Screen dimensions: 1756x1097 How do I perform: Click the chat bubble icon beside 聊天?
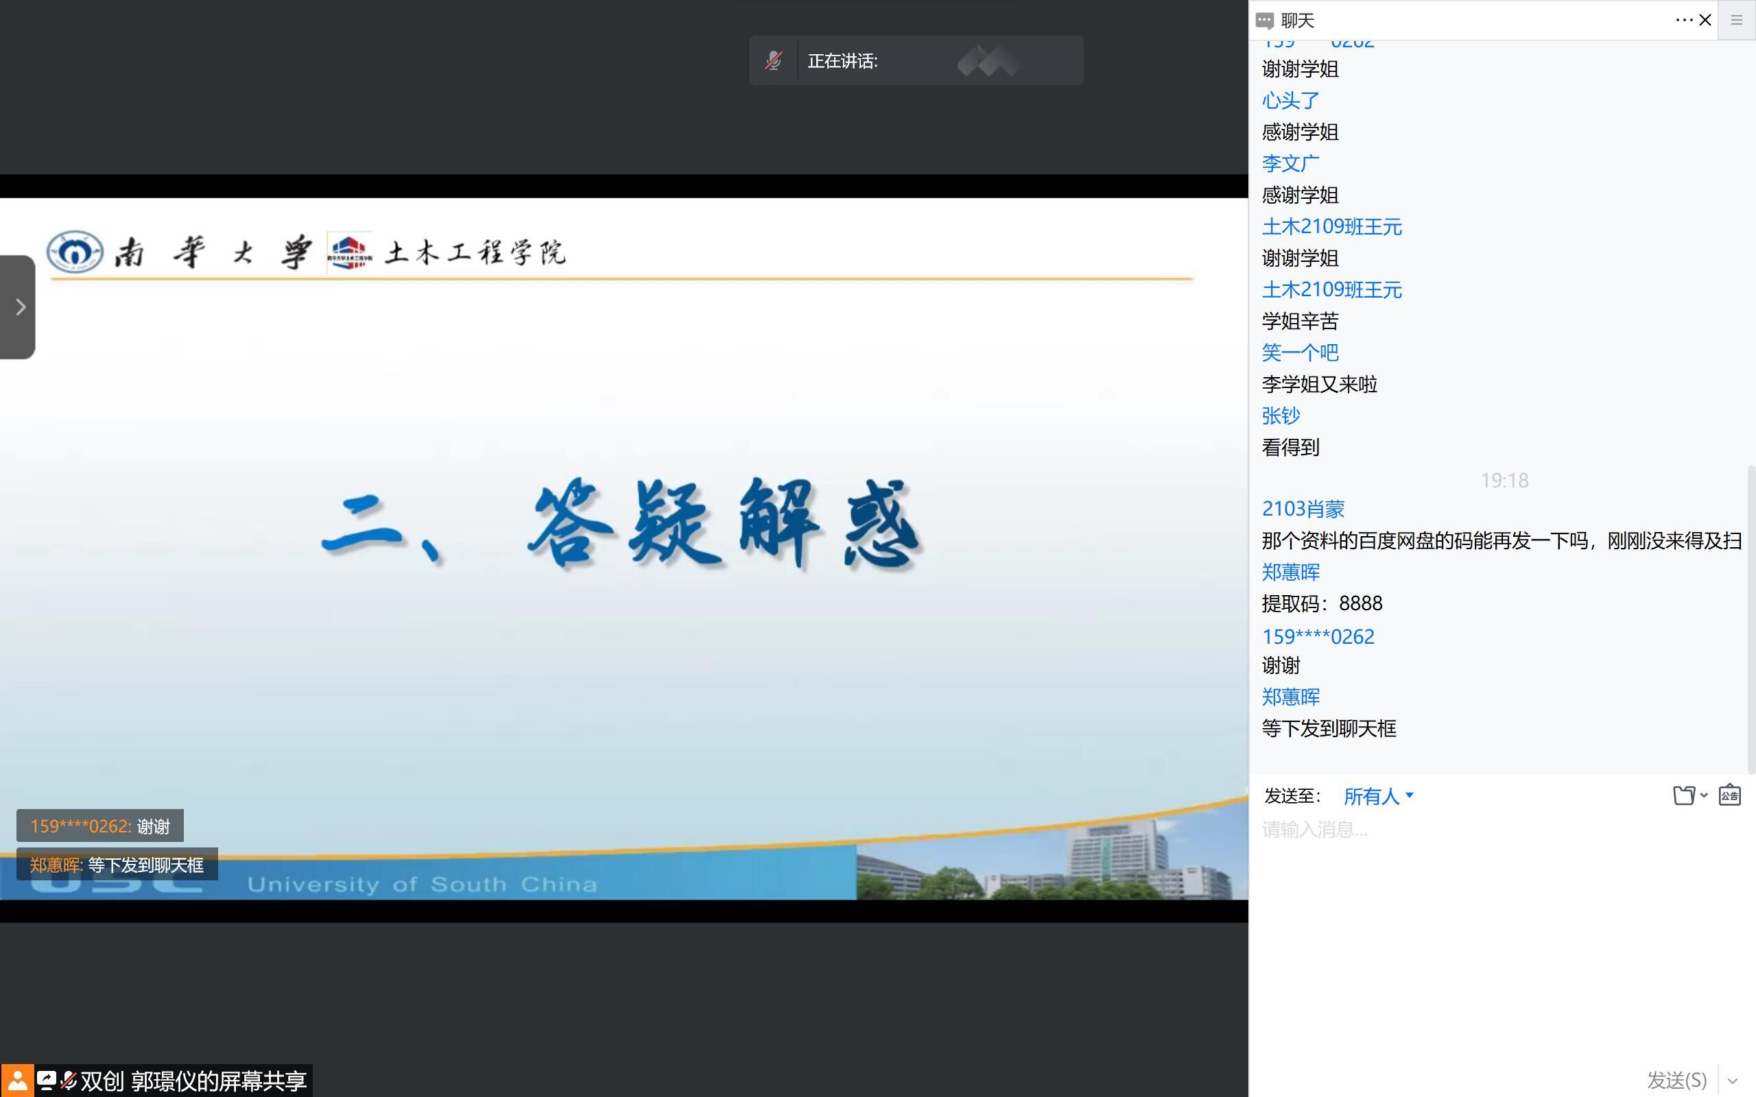click(1265, 21)
